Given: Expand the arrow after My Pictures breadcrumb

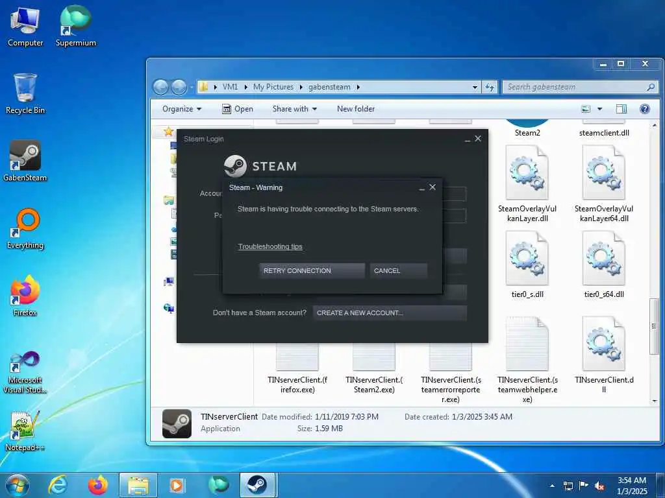Looking at the screenshot, I should click(x=301, y=87).
